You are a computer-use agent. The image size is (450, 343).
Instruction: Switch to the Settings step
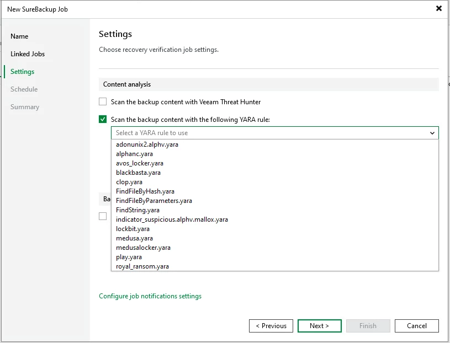pyautogui.click(x=22, y=72)
